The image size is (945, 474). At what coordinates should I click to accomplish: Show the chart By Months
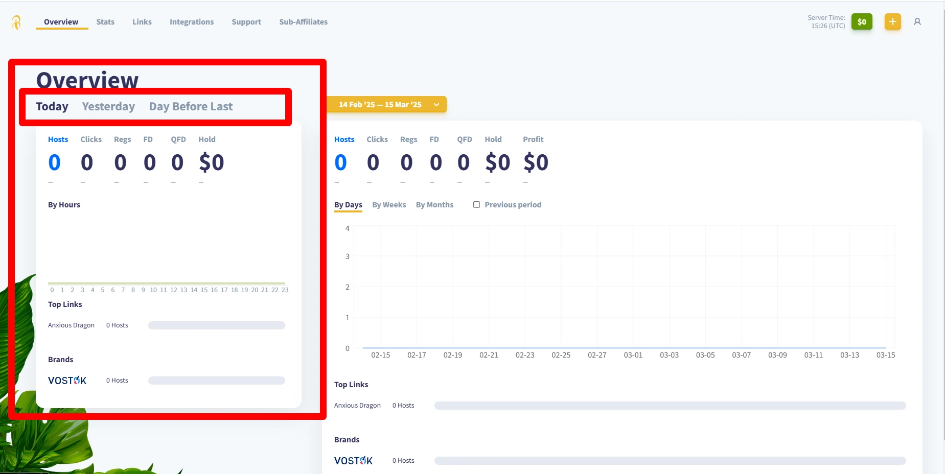434,205
